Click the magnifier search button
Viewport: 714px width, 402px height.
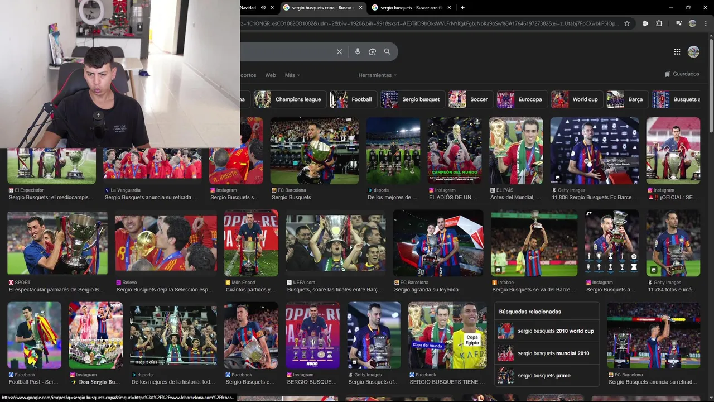[x=387, y=52]
